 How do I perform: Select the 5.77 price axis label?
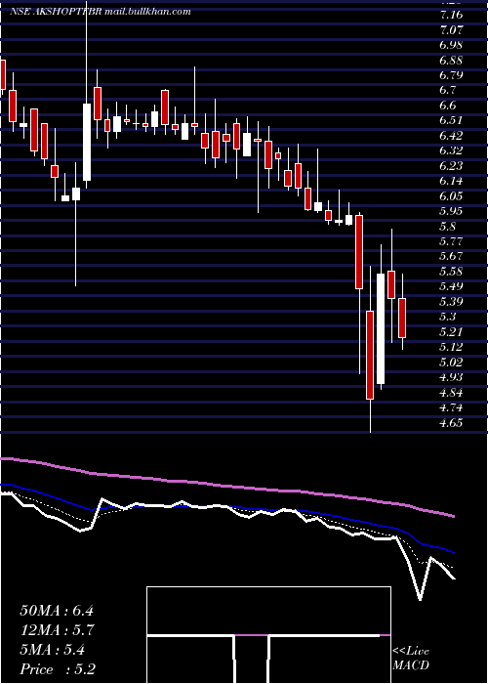[452, 241]
